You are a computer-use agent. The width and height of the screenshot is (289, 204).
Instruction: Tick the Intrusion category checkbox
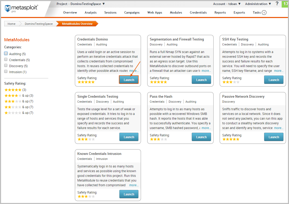coord(6,72)
